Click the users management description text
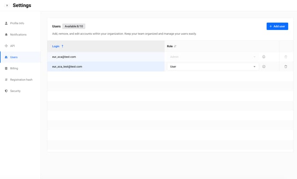The image size is (297, 179). 124,34
